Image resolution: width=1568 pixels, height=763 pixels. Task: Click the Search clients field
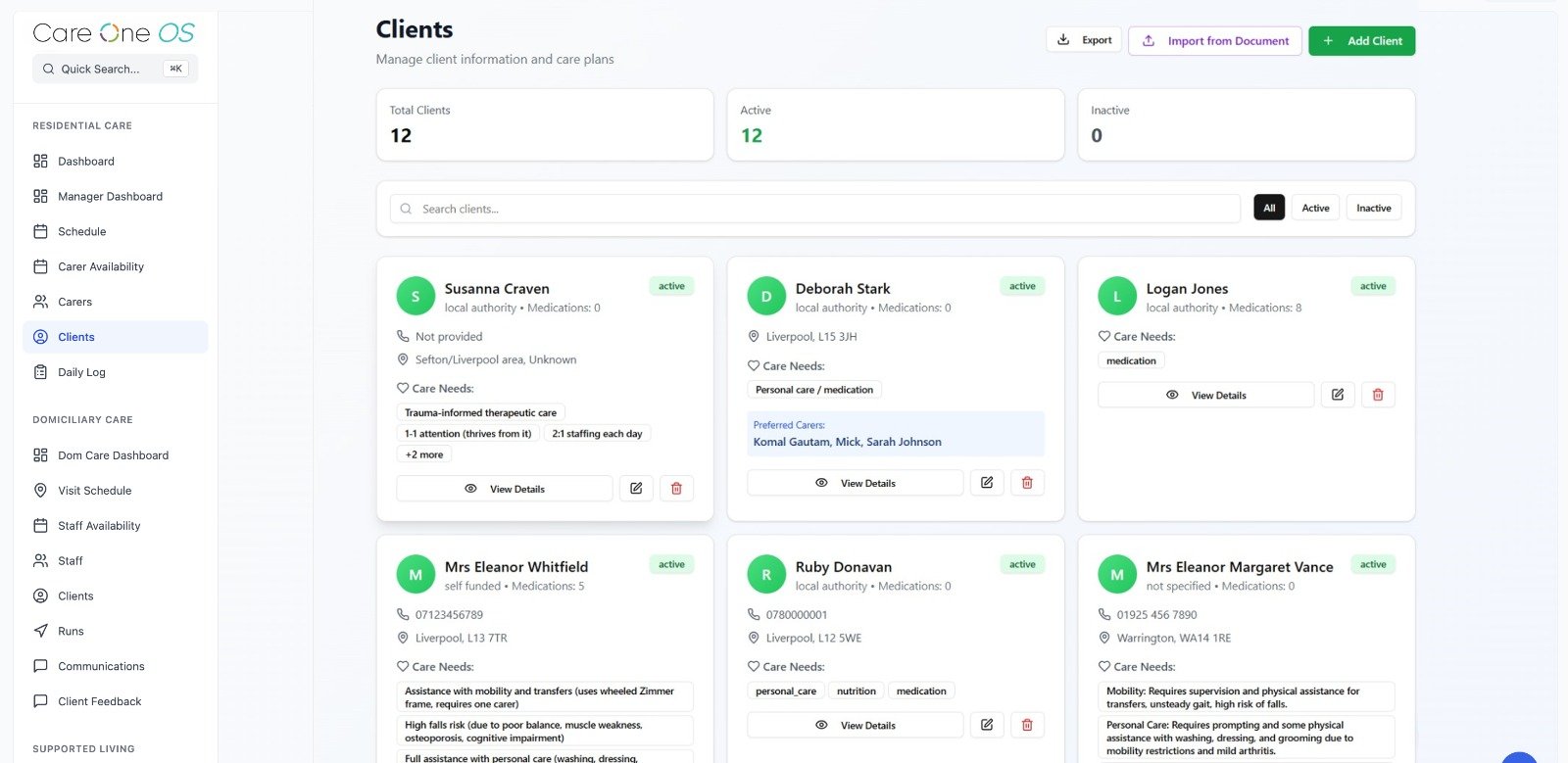[815, 209]
